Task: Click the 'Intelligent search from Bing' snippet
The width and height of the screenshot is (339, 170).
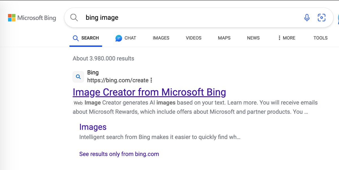Action: click(x=160, y=138)
